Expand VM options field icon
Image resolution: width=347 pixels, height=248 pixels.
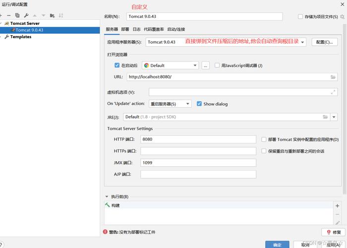(x=333, y=92)
